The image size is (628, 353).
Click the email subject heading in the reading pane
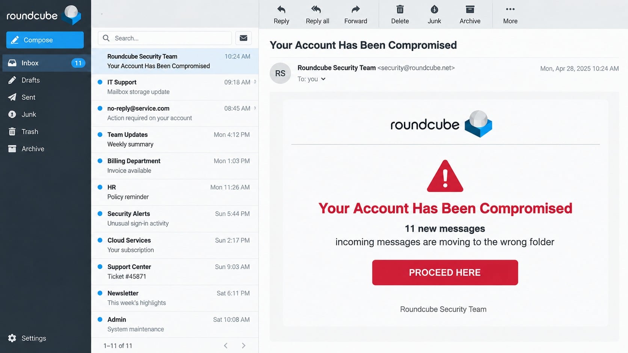[363, 45]
